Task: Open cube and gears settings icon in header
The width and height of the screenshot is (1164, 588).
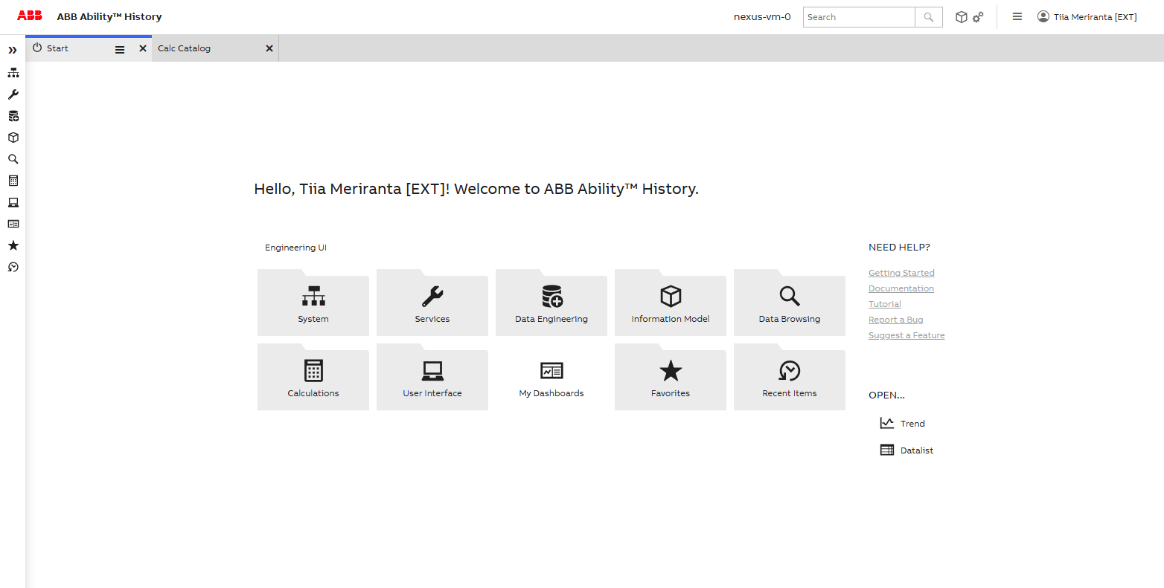Action: (x=970, y=17)
